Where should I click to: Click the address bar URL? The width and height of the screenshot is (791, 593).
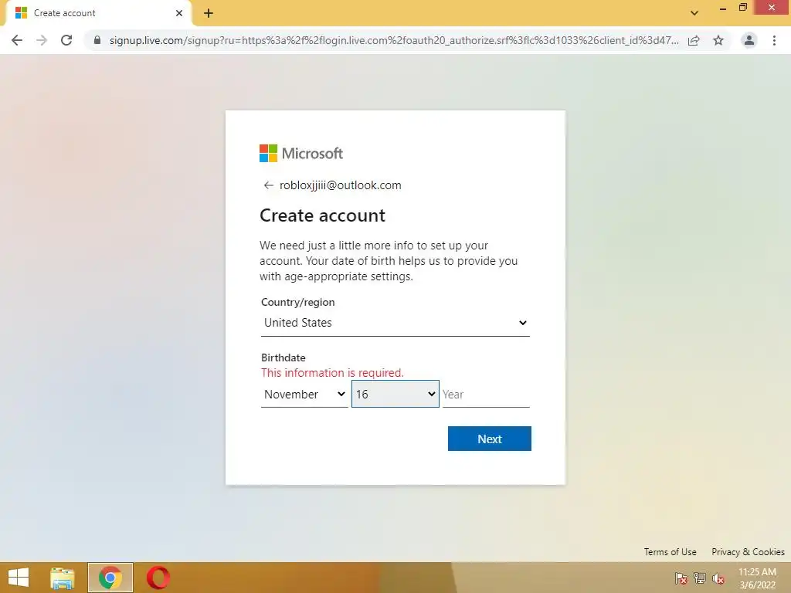pyautogui.click(x=393, y=40)
